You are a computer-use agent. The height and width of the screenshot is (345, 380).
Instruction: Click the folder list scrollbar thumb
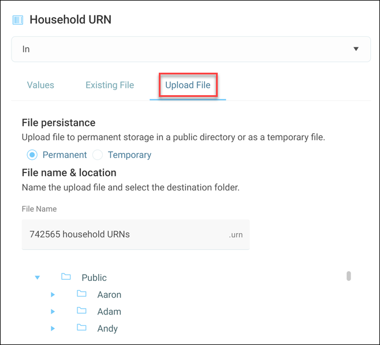coord(349,276)
